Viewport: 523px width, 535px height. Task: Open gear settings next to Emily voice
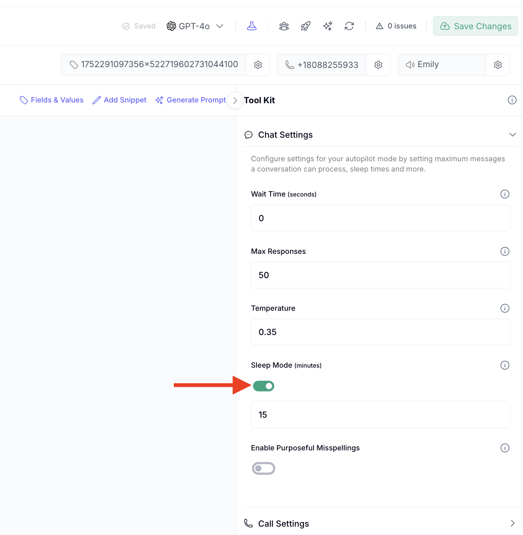click(498, 65)
